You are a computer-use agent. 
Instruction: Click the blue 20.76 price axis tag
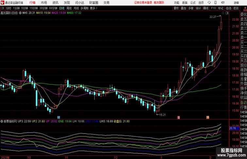[234, 128]
